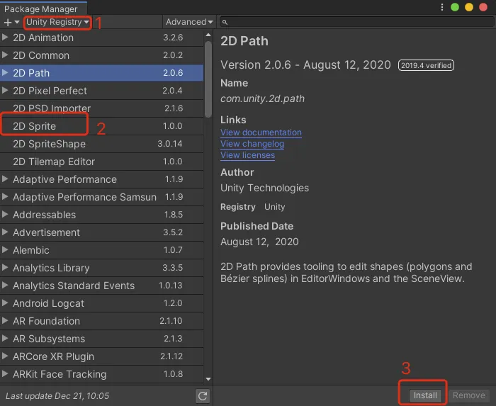Expand the Advertisement package arrow
Viewport: 496px width, 406px height.
(x=5, y=232)
